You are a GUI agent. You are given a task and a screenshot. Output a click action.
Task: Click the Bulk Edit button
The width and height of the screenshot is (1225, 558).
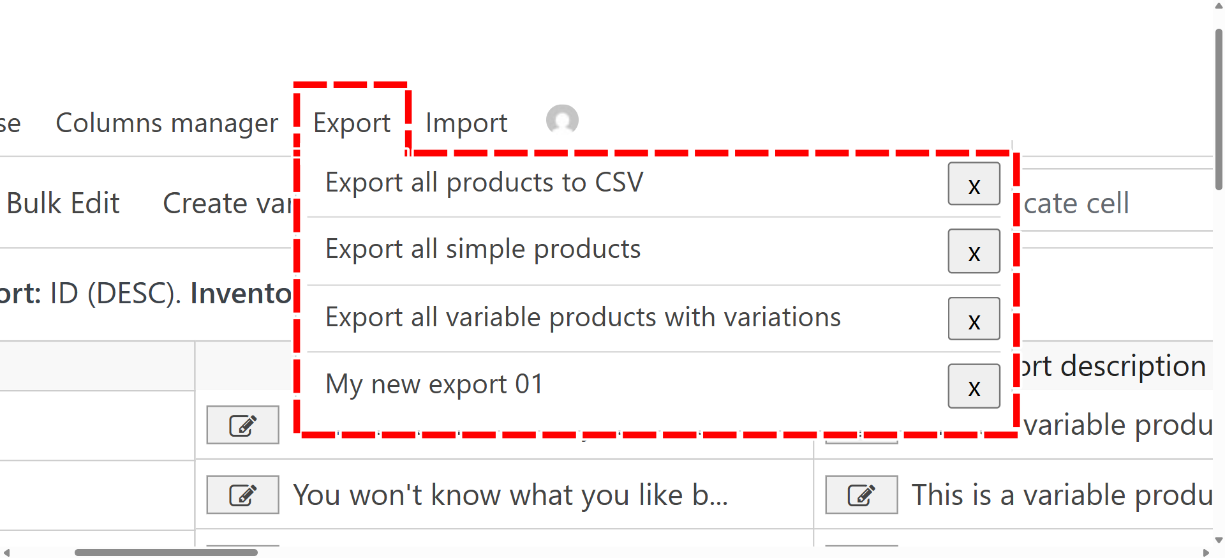63,204
